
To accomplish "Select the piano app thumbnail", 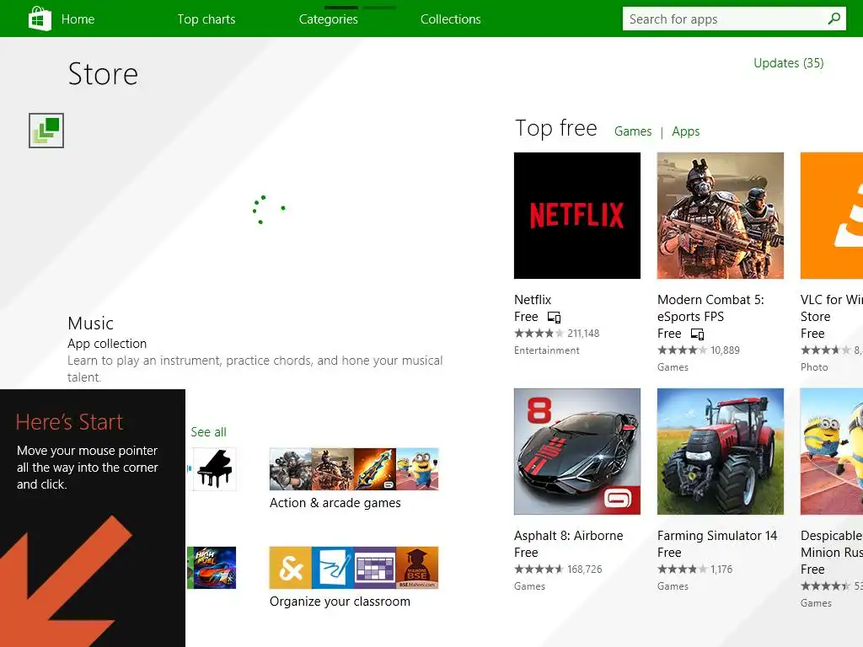I will (x=213, y=468).
